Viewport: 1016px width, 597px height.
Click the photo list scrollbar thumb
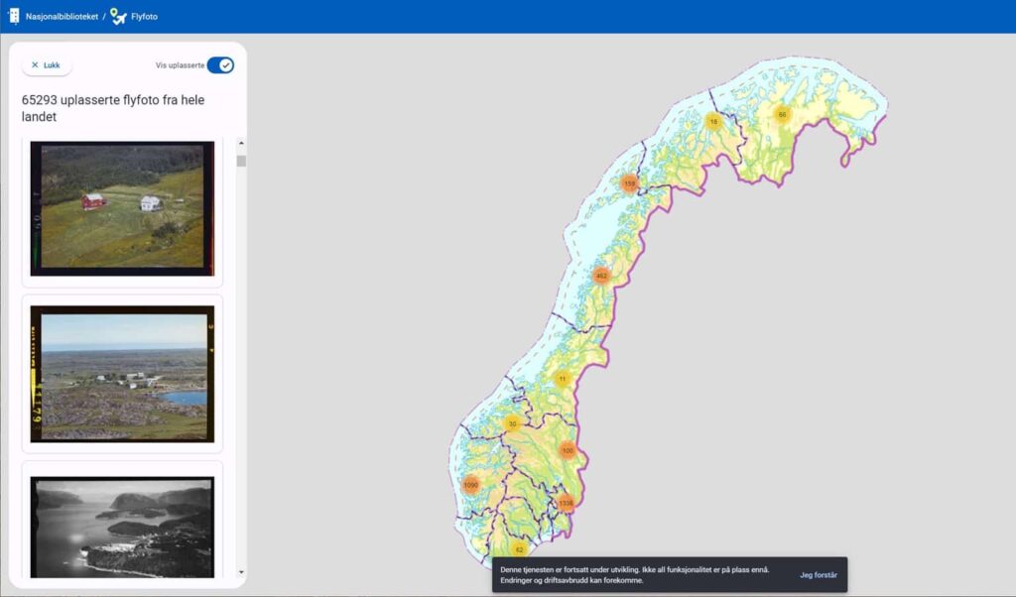[241, 161]
